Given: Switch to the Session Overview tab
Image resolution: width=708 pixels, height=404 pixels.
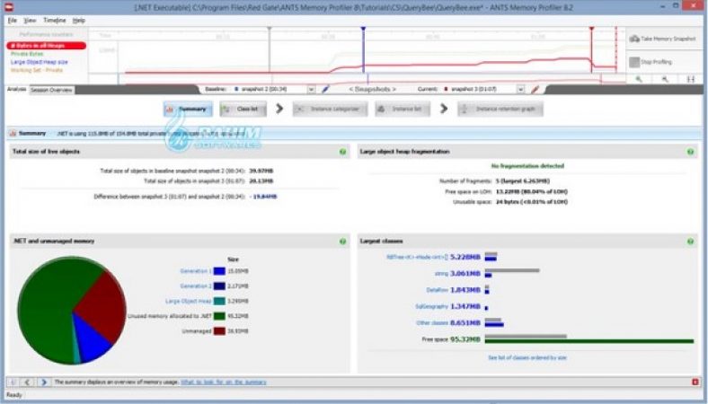Looking at the screenshot, I should 51,90.
